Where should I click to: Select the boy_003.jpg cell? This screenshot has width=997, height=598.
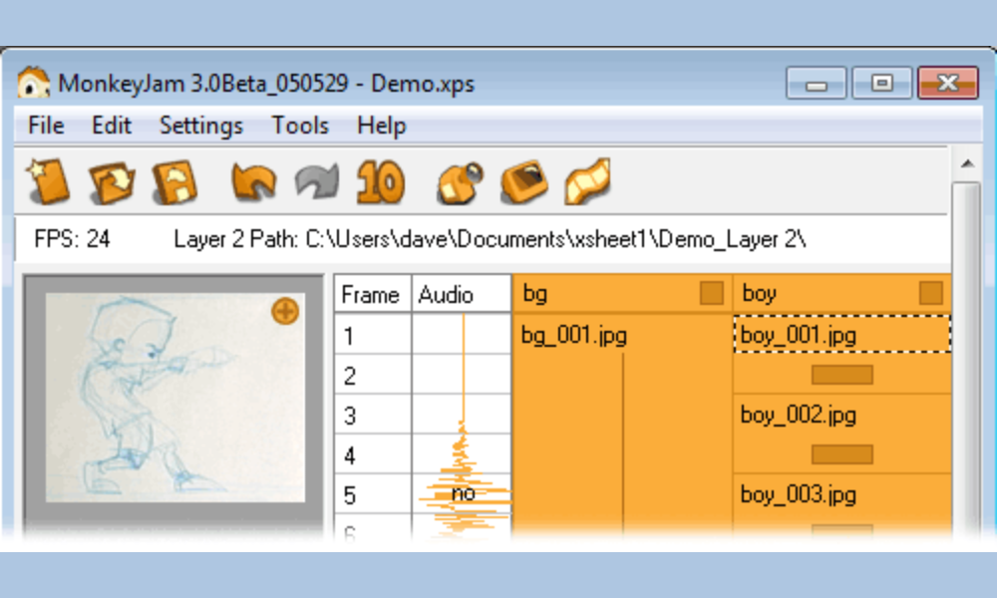841,493
